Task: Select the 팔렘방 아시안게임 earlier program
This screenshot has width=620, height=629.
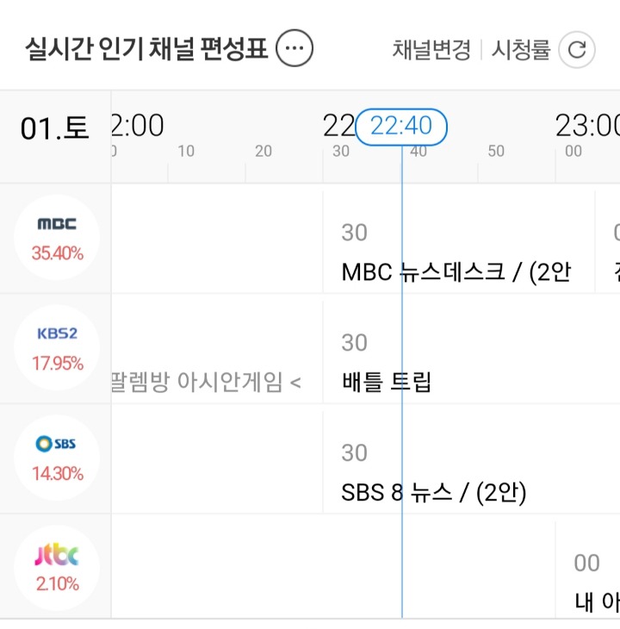Action: coord(207,382)
